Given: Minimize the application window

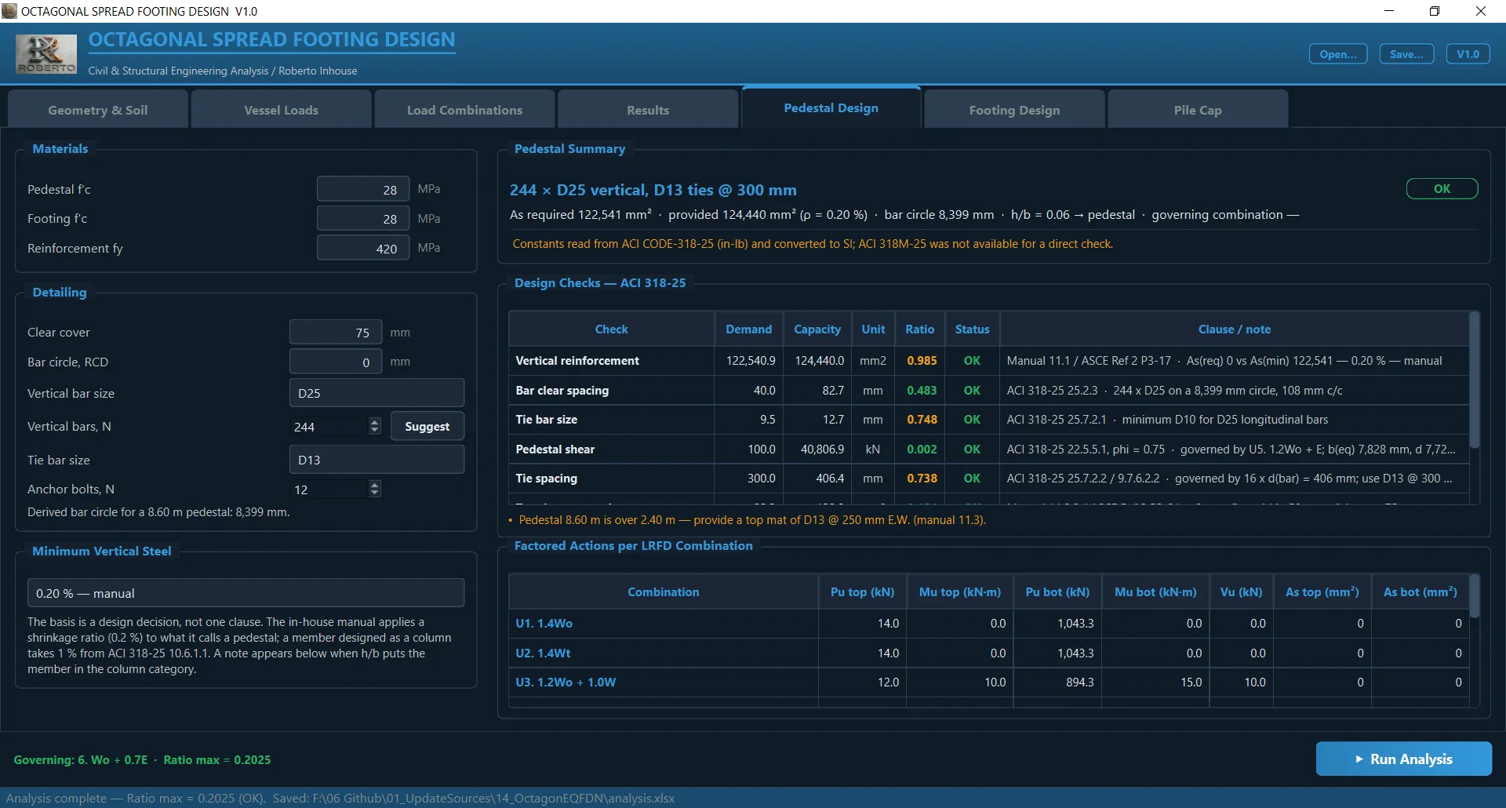Looking at the screenshot, I should click(1389, 11).
